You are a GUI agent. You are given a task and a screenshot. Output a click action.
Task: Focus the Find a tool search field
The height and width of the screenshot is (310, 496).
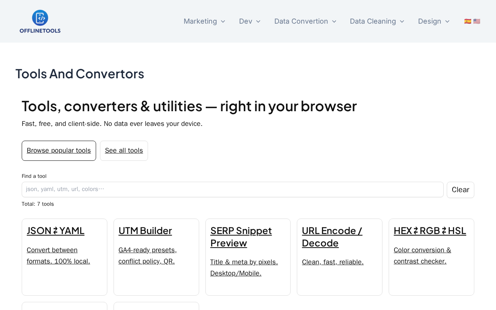pos(232,189)
